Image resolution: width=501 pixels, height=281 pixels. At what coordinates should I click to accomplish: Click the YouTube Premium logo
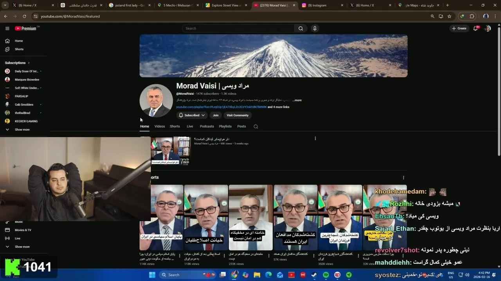pyautogui.click(x=26, y=28)
